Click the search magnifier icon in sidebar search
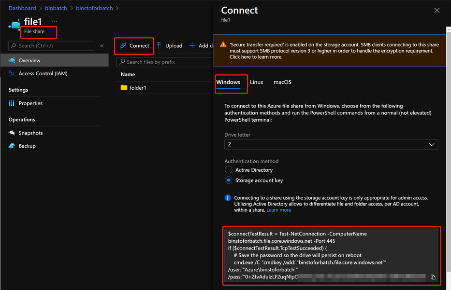This screenshot has width=451, height=290. coord(14,46)
